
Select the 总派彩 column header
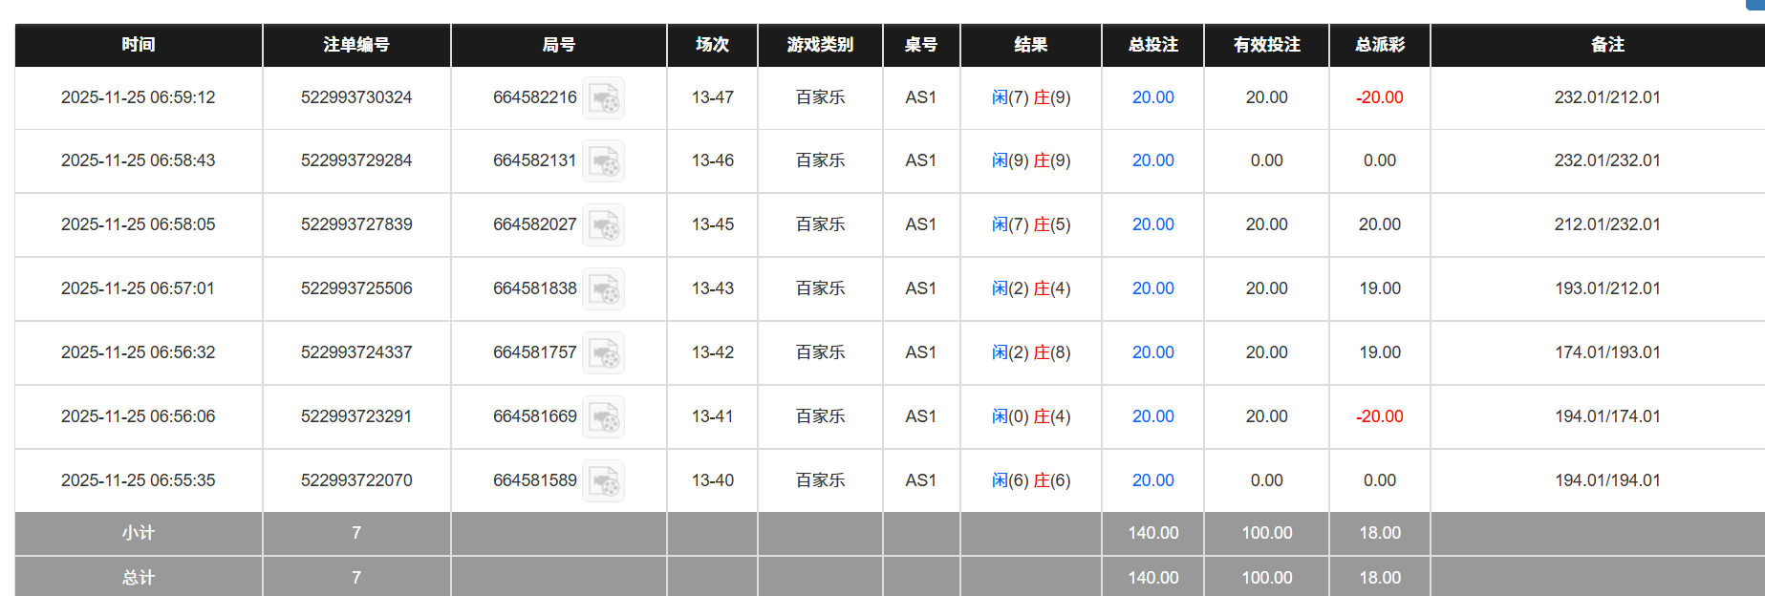click(1379, 45)
